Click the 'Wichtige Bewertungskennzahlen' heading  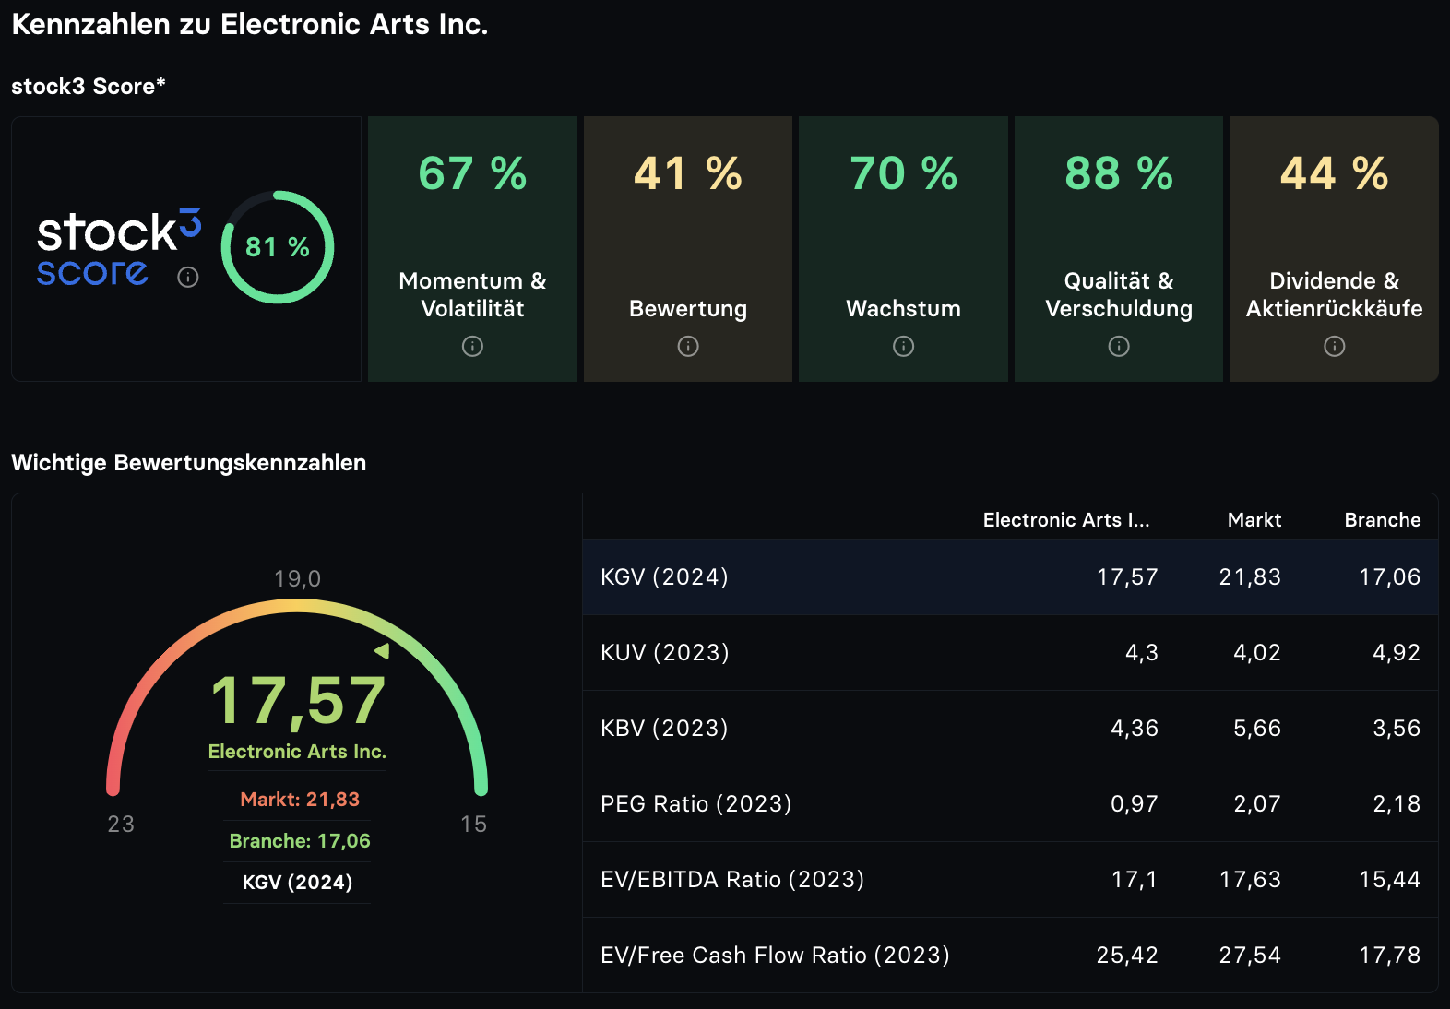click(x=189, y=463)
